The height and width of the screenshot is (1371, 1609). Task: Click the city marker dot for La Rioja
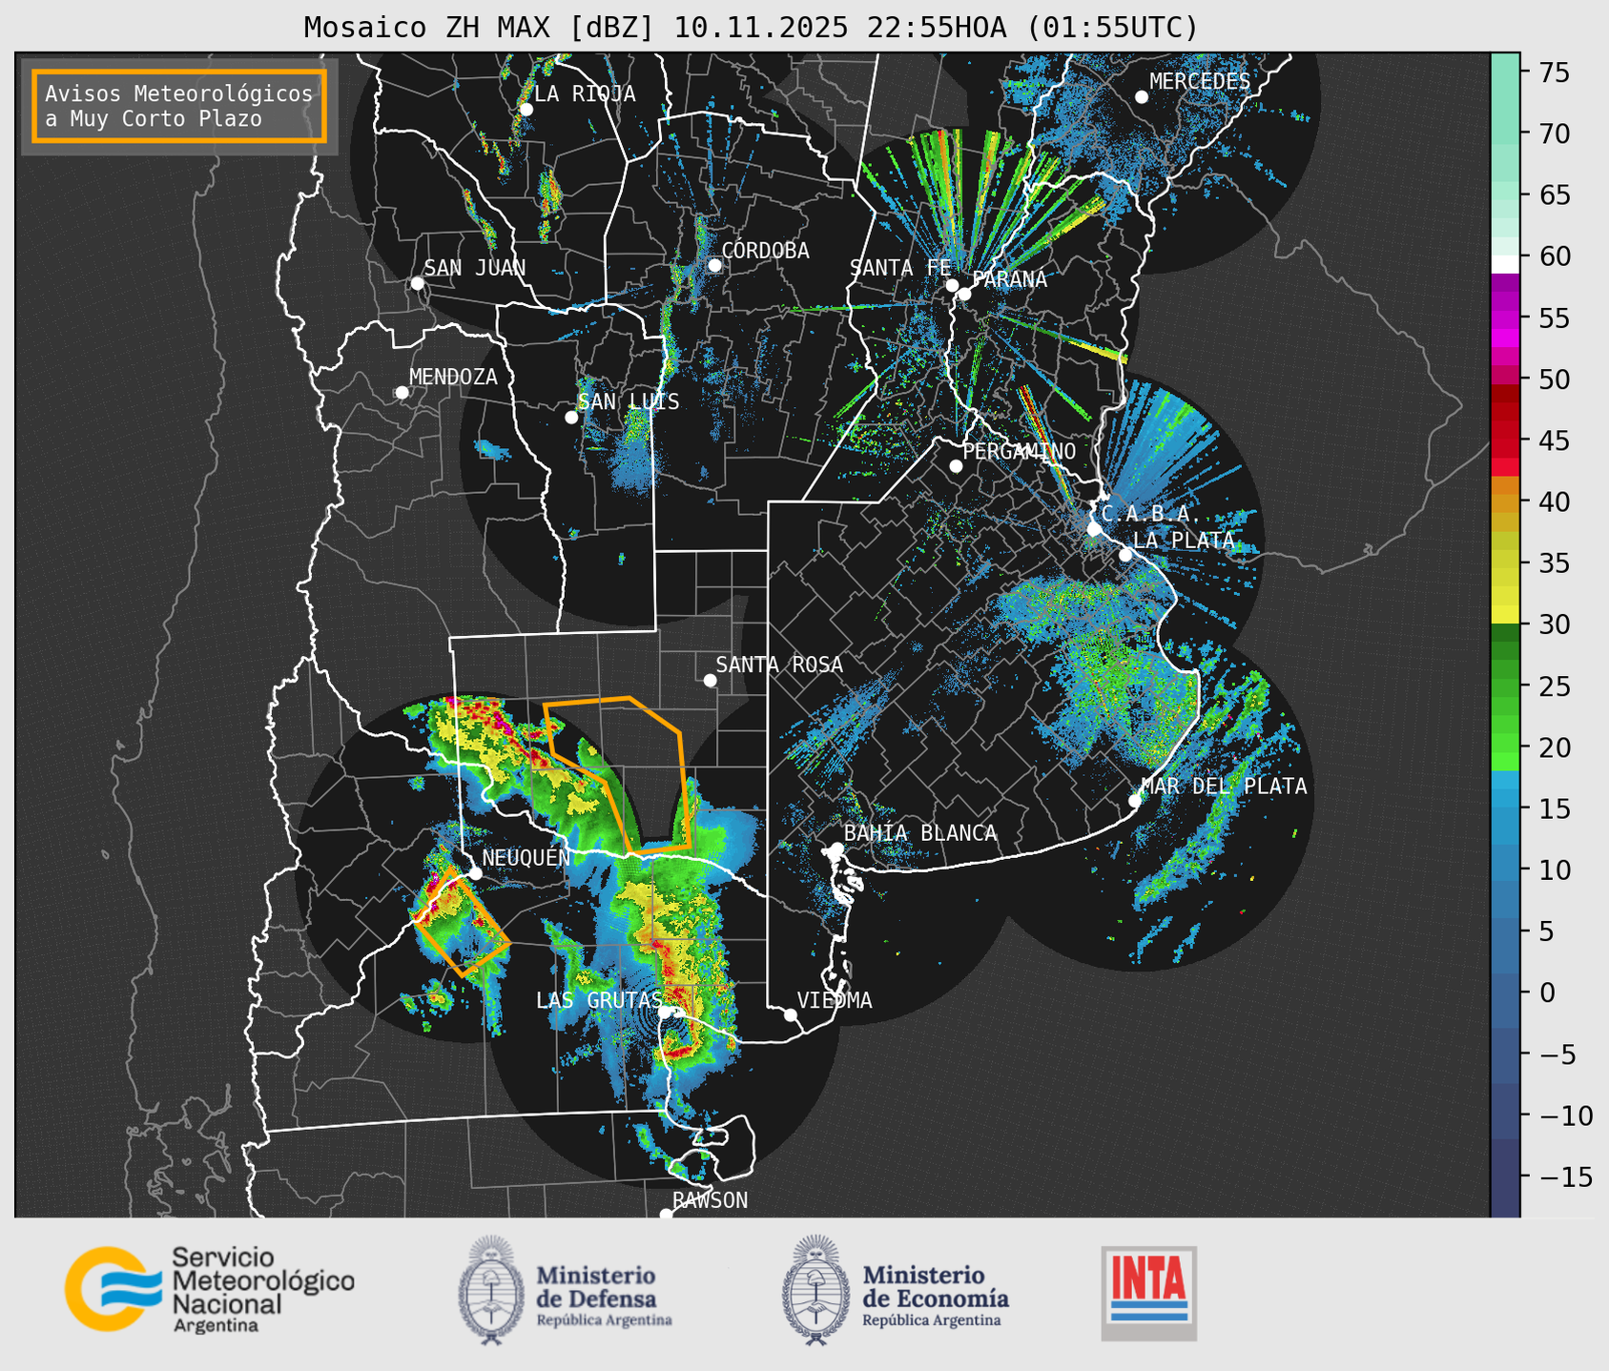[526, 110]
